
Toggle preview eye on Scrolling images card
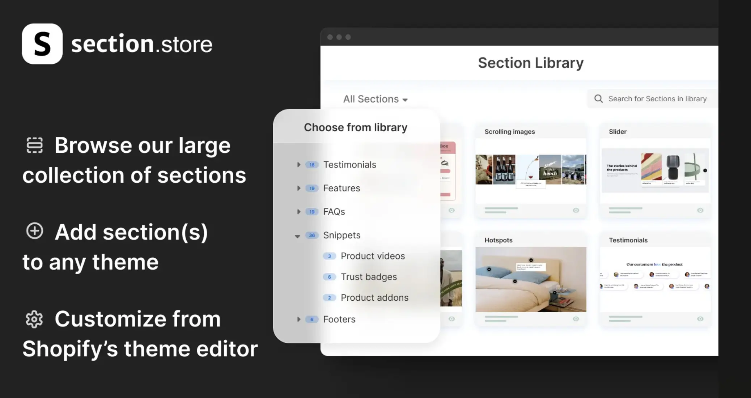click(x=576, y=210)
